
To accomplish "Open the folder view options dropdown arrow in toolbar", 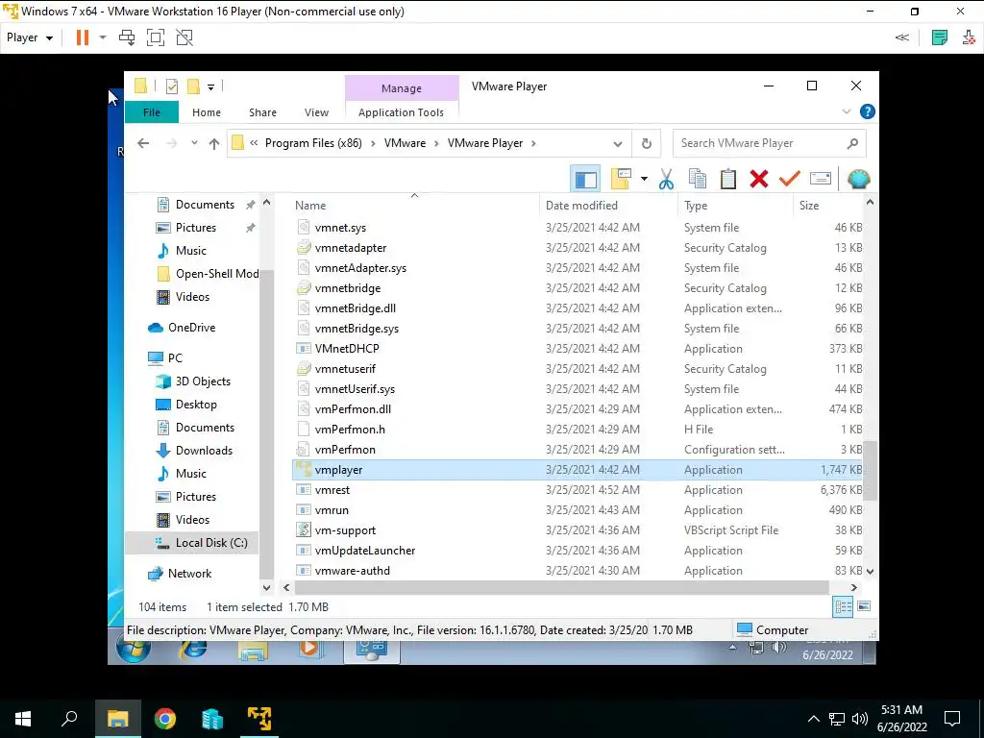I will [x=644, y=180].
